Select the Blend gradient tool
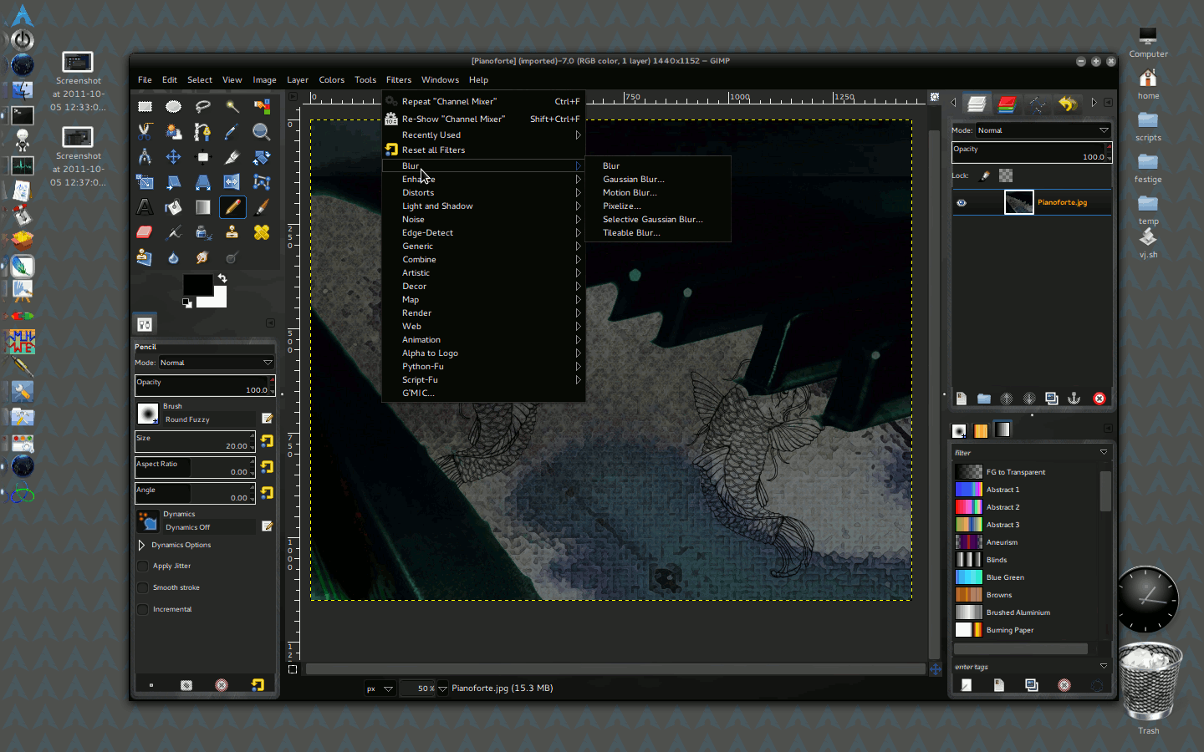Image resolution: width=1204 pixels, height=752 pixels. click(x=202, y=206)
